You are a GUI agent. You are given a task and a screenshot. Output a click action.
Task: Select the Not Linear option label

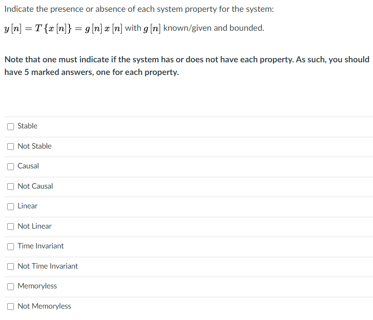click(x=35, y=226)
